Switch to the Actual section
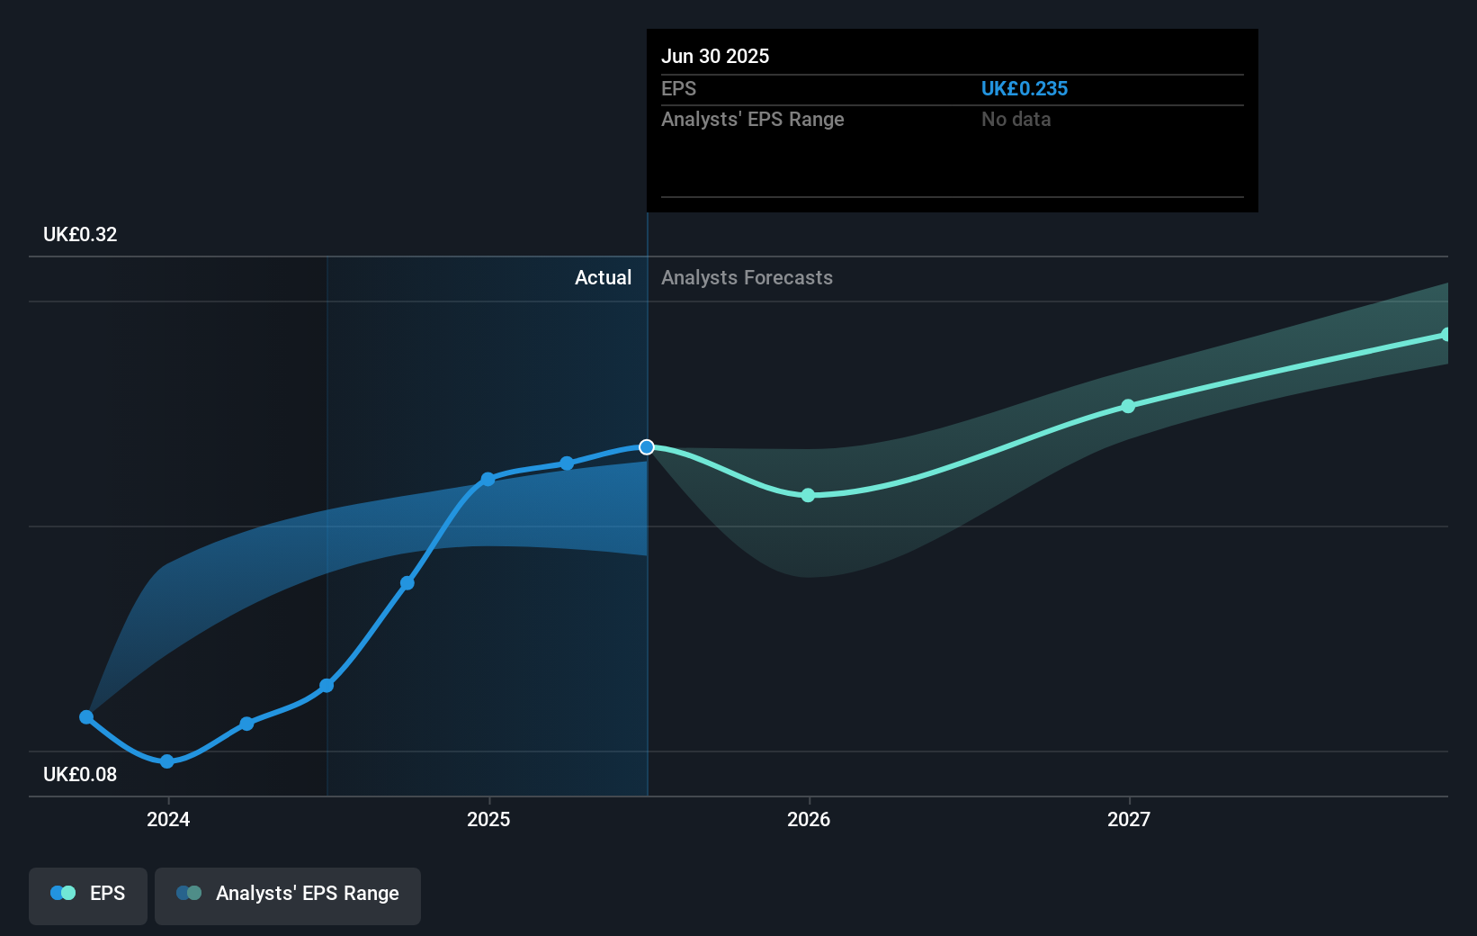Screen dimensions: 1477x936 (x=603, y=277)
